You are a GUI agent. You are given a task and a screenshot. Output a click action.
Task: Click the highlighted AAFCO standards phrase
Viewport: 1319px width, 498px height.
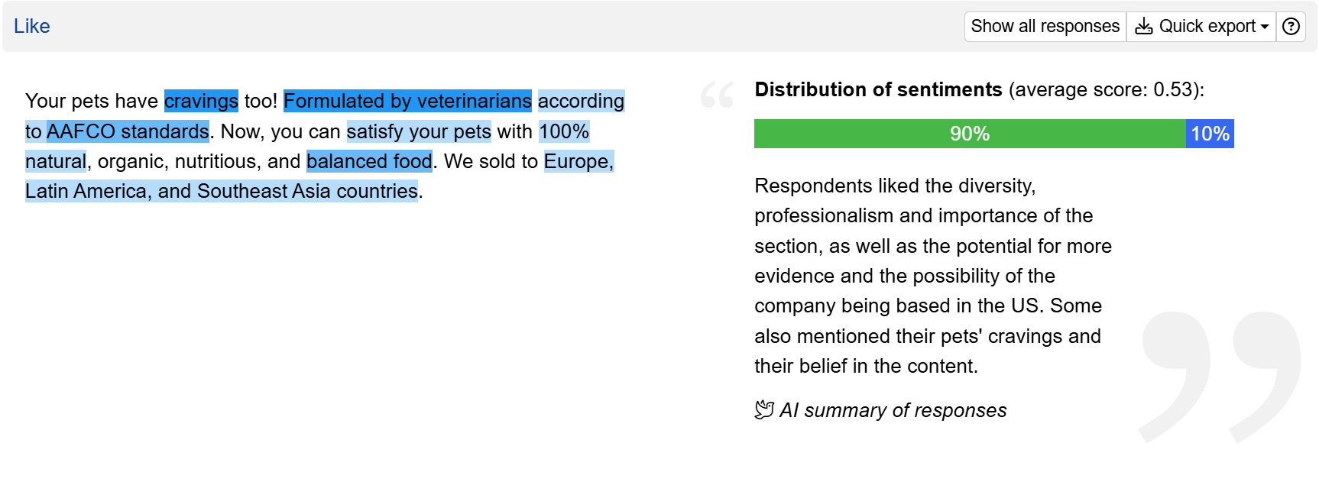128,131
